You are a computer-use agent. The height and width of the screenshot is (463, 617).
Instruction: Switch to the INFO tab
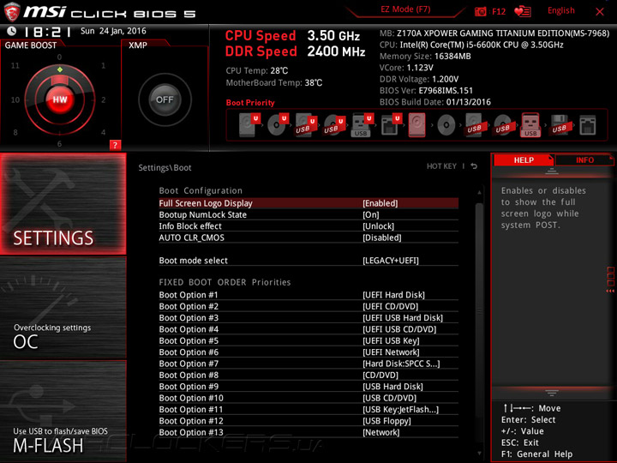[x=584, y=159]
